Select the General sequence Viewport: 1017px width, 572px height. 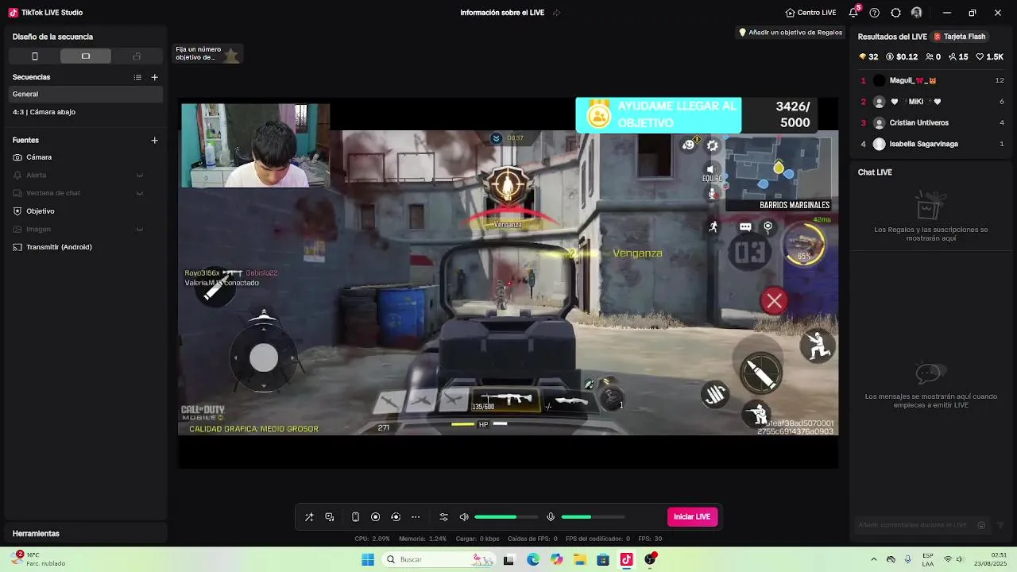point(86,94)
